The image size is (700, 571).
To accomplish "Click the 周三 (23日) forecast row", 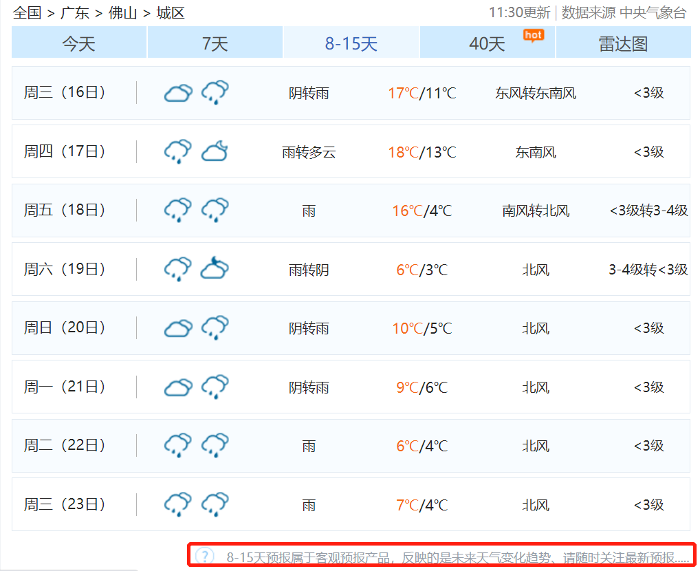I will point(351,504).
